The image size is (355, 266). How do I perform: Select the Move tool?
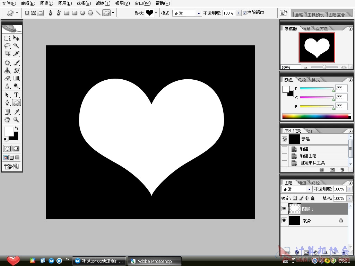(16, 38)
